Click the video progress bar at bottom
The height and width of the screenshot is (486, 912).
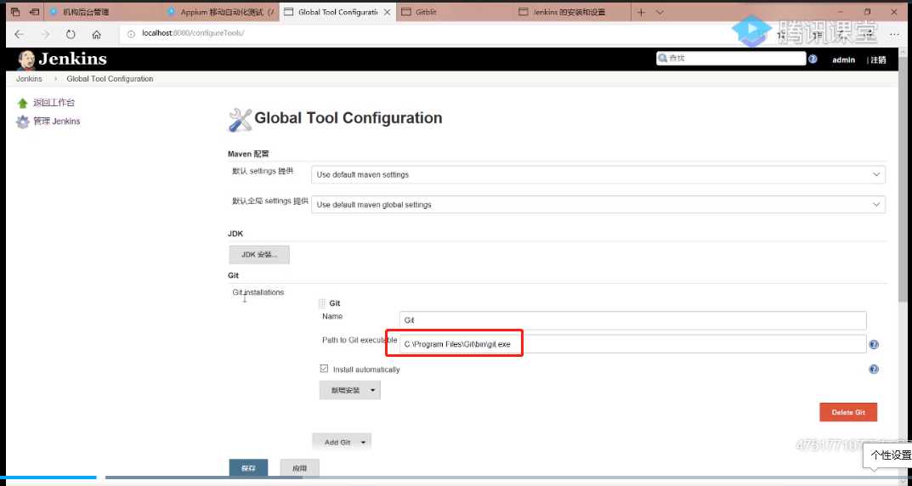pos(456,478)
